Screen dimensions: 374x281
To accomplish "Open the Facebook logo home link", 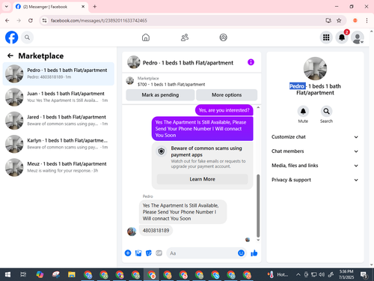I will click(11, 37).
